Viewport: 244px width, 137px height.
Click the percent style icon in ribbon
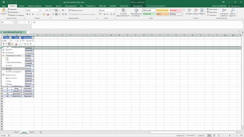pos(104,14)
